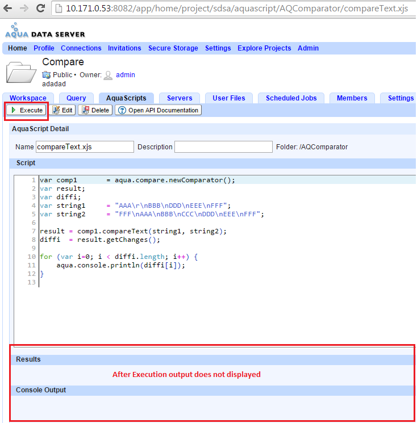The image size is (417, 423).
Task: Open the Profile menu link
Action: coord(44,48)
